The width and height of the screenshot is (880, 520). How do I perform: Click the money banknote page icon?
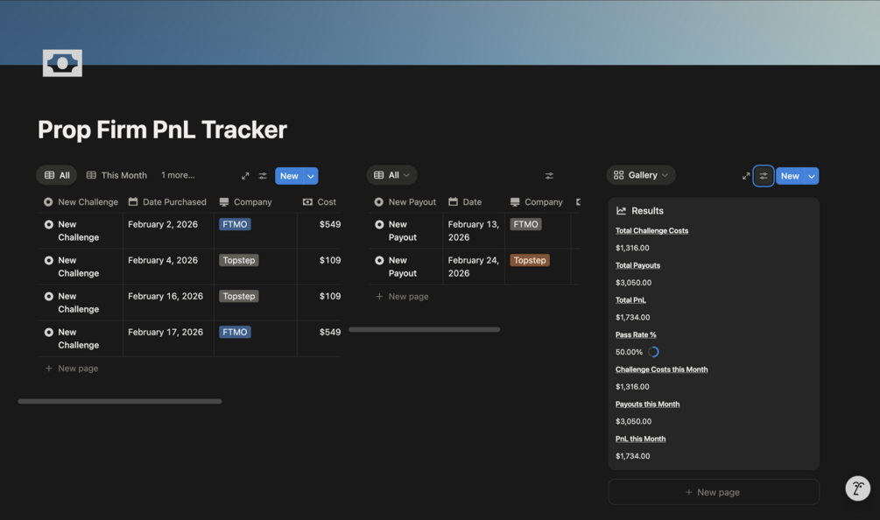pyautogui.click(x=62, y=63)
